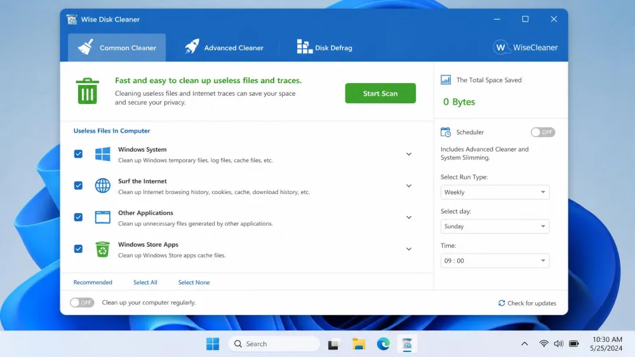Click the battery tray icon
This screenshot has width=635, height=357.
(574, 344)
